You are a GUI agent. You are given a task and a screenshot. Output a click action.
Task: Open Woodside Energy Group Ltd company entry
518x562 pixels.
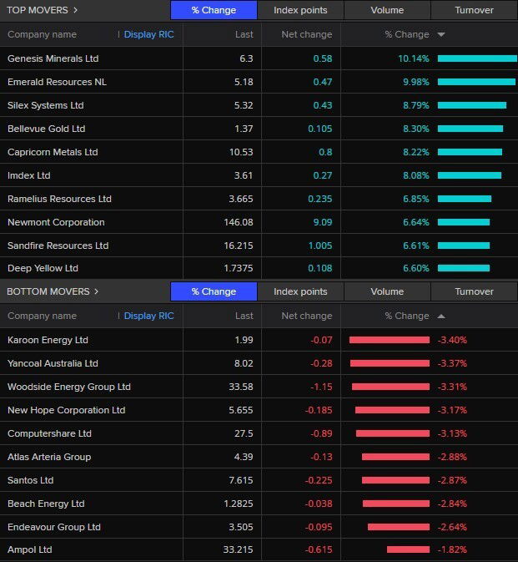point(68,387)
